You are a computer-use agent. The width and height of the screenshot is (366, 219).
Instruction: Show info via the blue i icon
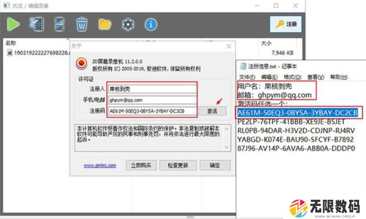point(151,24)
